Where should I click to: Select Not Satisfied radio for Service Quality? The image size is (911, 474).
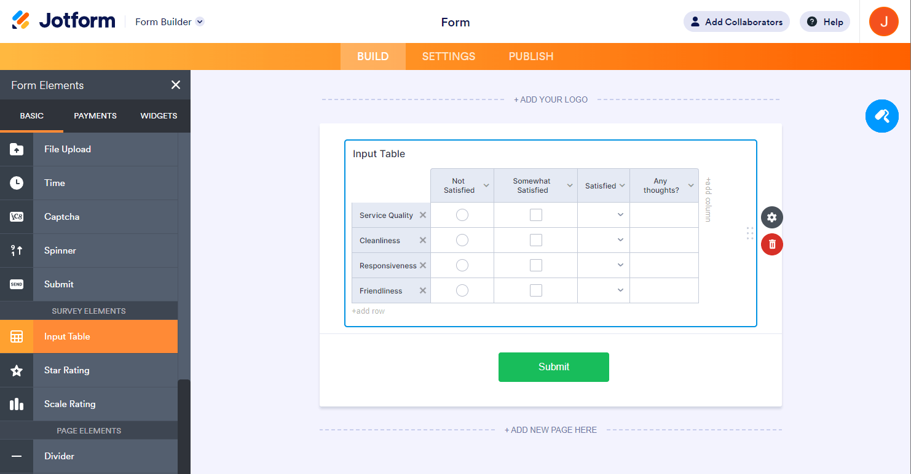tap(462, 215)
